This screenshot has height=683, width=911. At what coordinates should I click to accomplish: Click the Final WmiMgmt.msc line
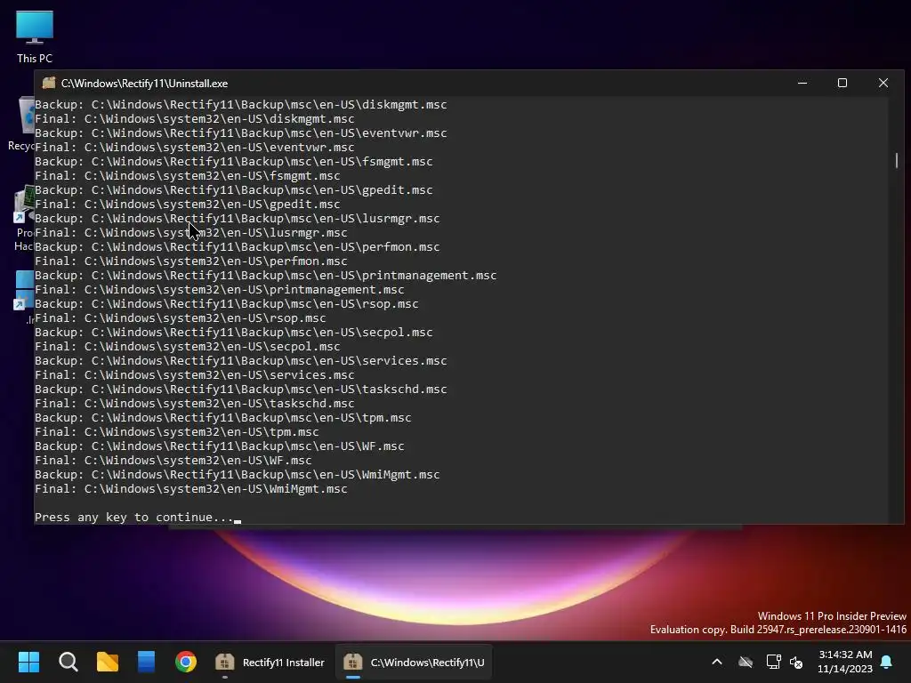191,488
